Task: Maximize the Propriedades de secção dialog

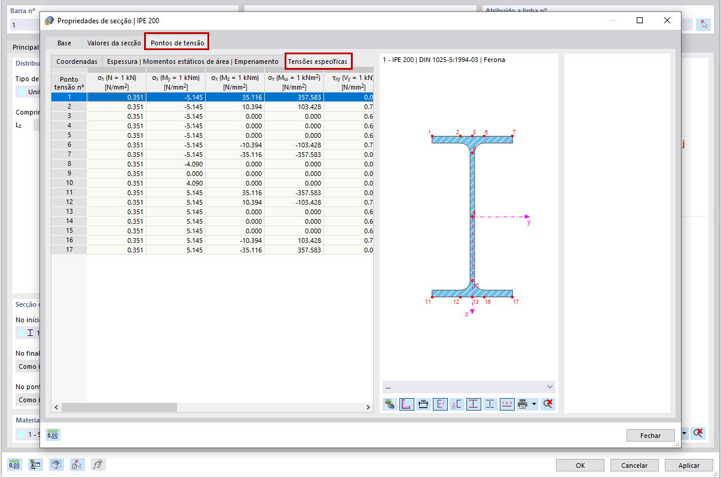Action: click(x=640, y=20)
